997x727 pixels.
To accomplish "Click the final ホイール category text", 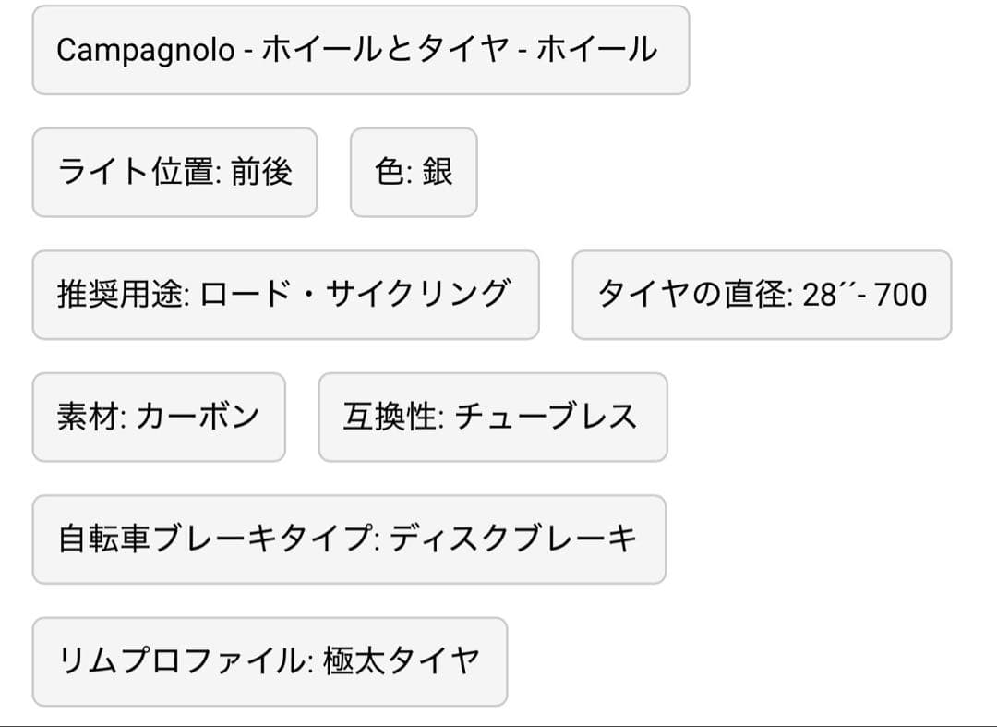I will 596,50.
